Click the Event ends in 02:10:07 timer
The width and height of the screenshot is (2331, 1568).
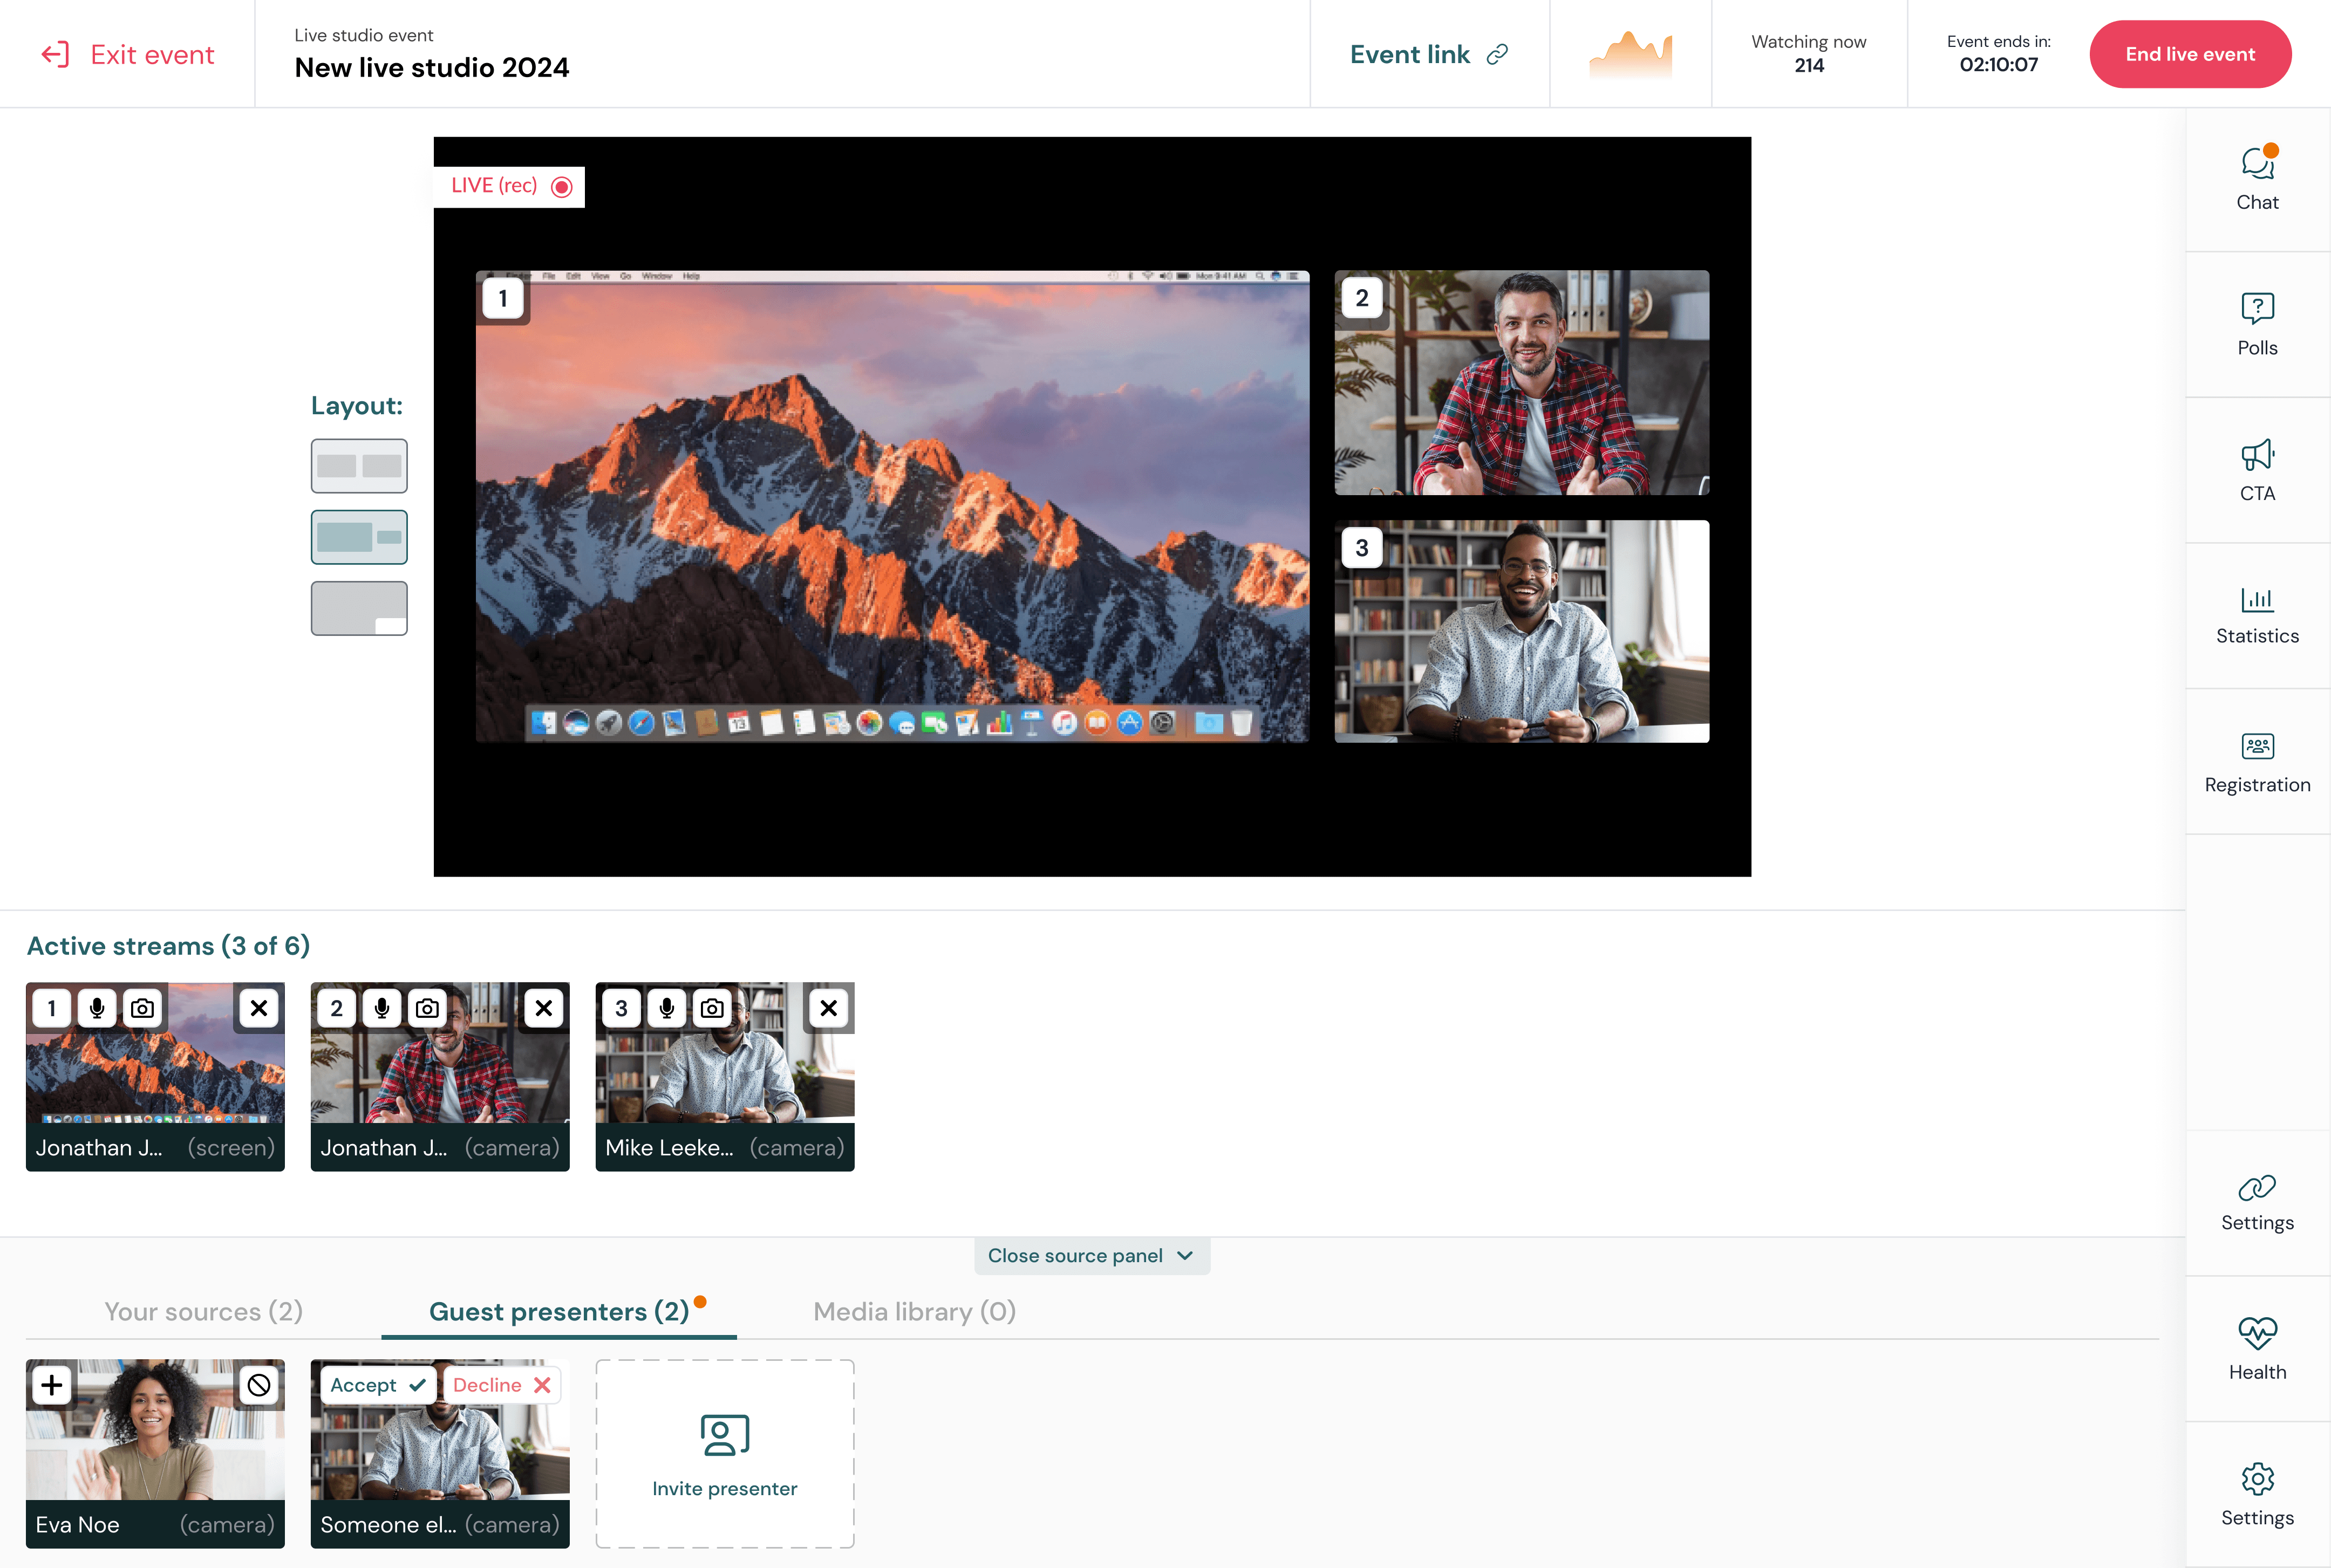click(1998, 54)
